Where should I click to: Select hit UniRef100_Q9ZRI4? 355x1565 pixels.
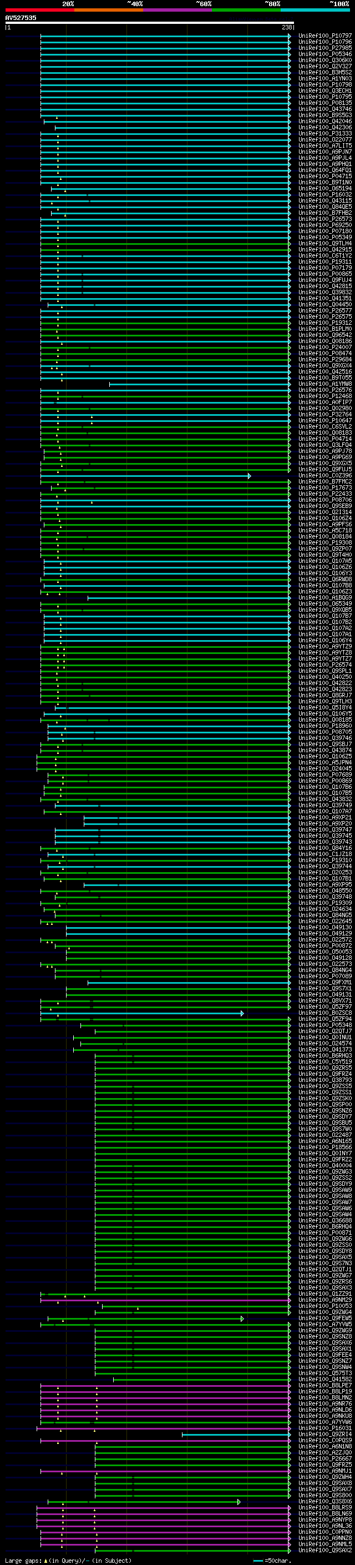point(325,1435)
